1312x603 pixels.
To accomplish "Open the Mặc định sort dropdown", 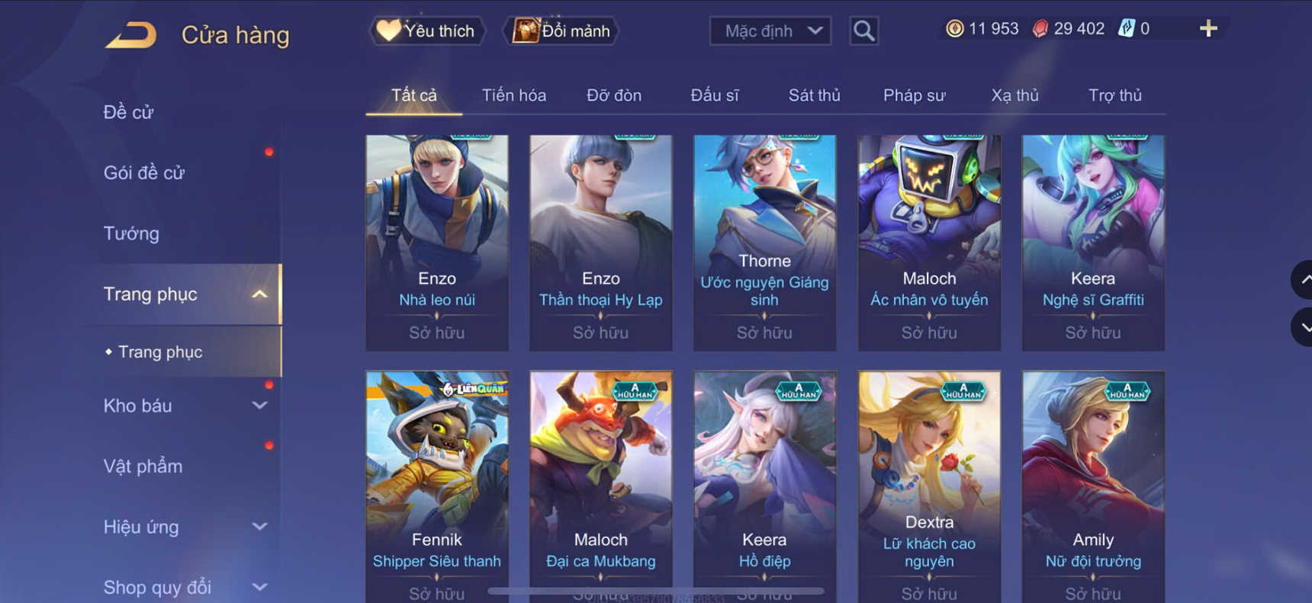I will tap(770, 31).
